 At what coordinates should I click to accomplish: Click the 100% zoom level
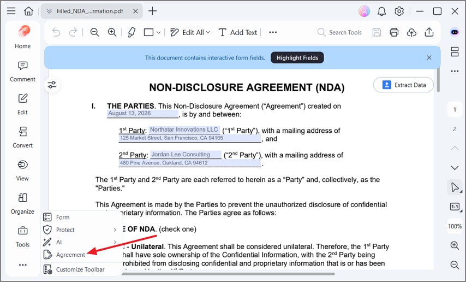(455, 226)
